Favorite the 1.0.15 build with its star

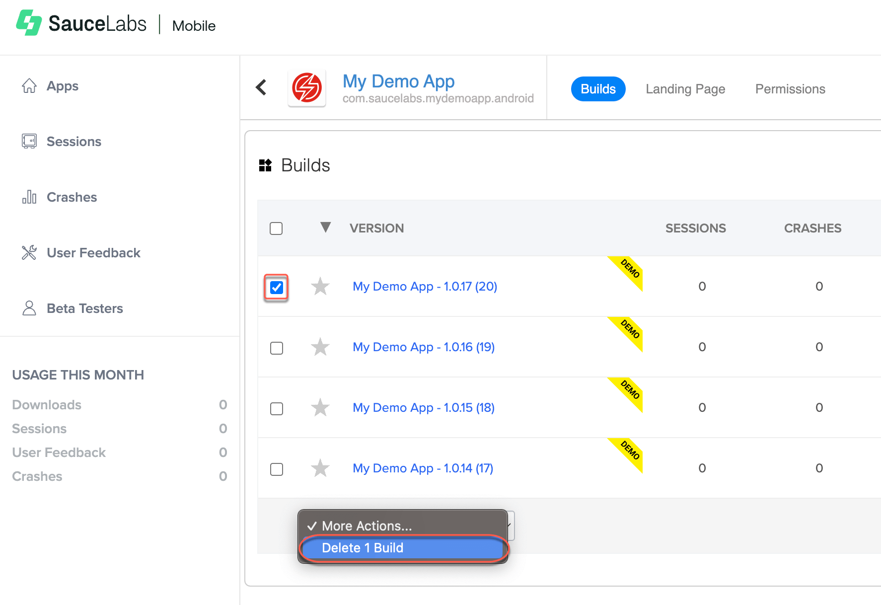click(x=320, y=408)
